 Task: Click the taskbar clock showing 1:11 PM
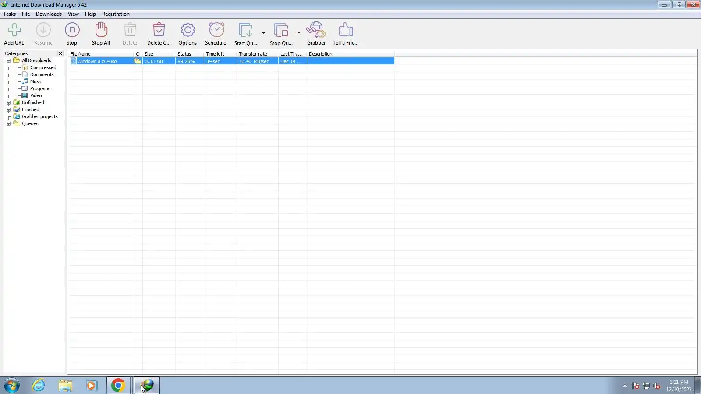[679, 386]
